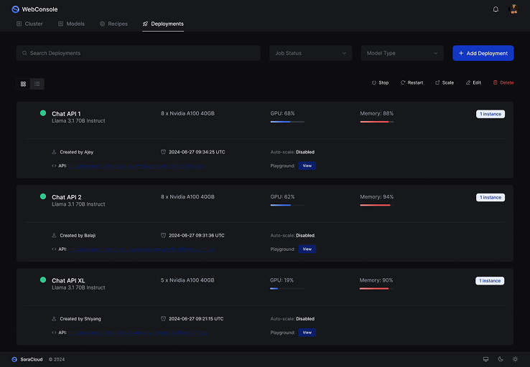Click the GPU 62% usage bar
This screenshot has height=367, width=530.
click(287, 205)
